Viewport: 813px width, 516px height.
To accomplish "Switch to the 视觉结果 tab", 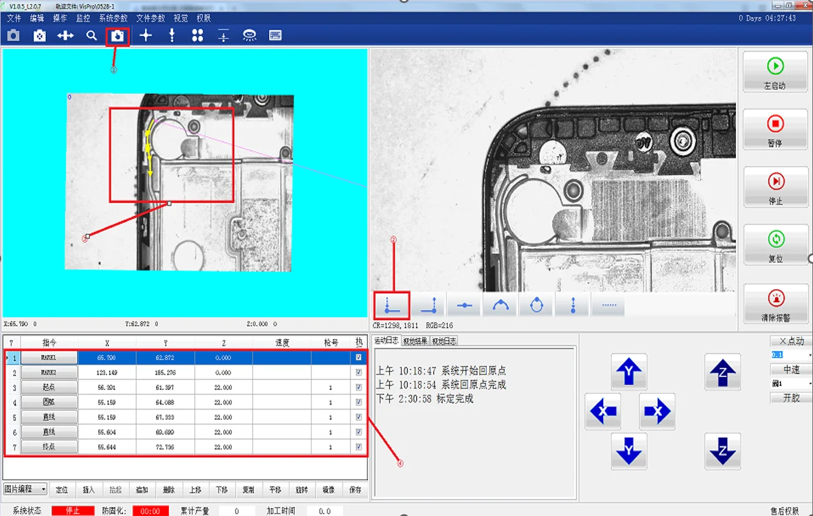I will (x=416, y=342).
